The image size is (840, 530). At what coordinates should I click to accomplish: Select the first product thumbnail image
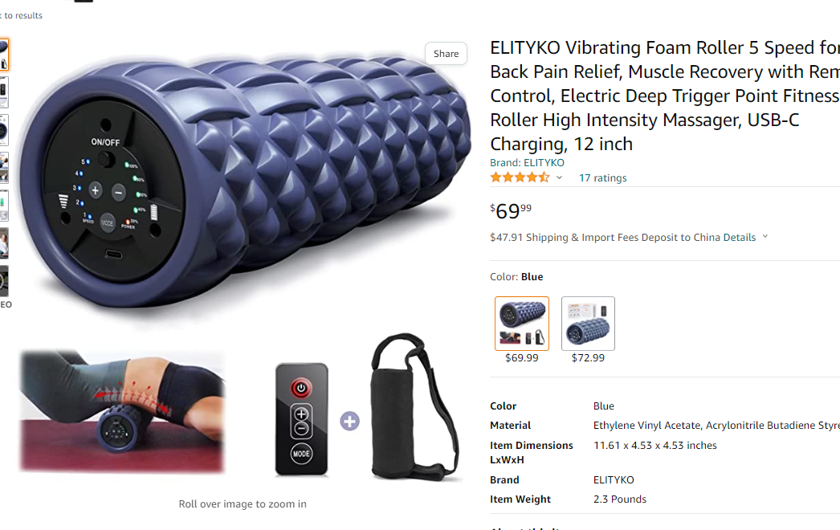click(x=4, y=55)
